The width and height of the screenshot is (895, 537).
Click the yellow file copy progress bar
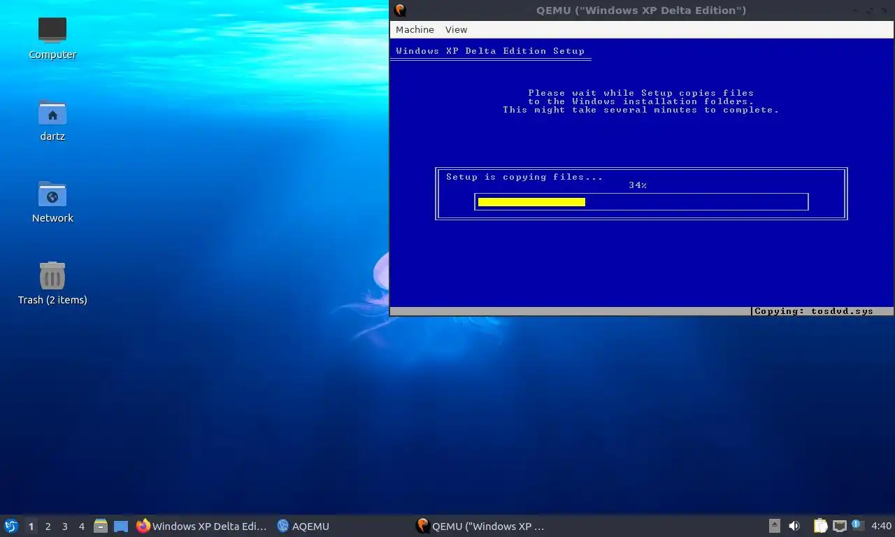click(x=531, y=202)
